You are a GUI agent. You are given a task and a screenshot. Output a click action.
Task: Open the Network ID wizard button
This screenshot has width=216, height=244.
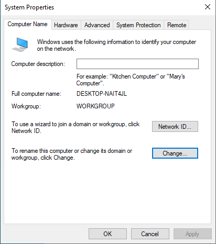point(175,126)
